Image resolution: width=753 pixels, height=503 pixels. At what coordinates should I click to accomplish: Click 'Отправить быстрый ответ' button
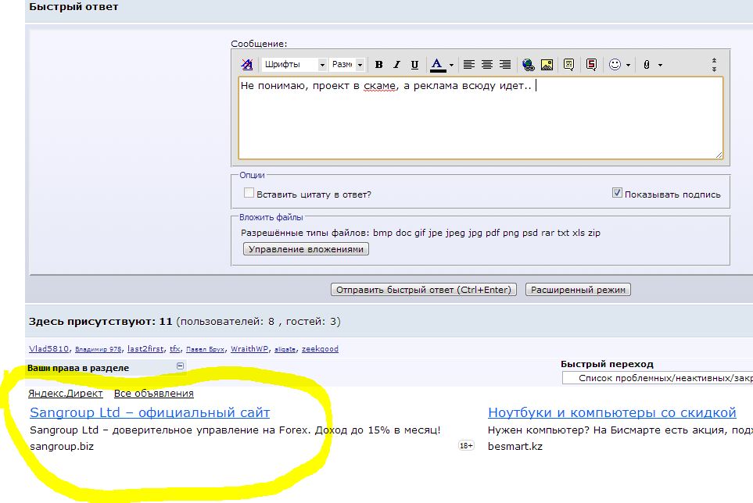pyautogui.click(x=425, y=290)
